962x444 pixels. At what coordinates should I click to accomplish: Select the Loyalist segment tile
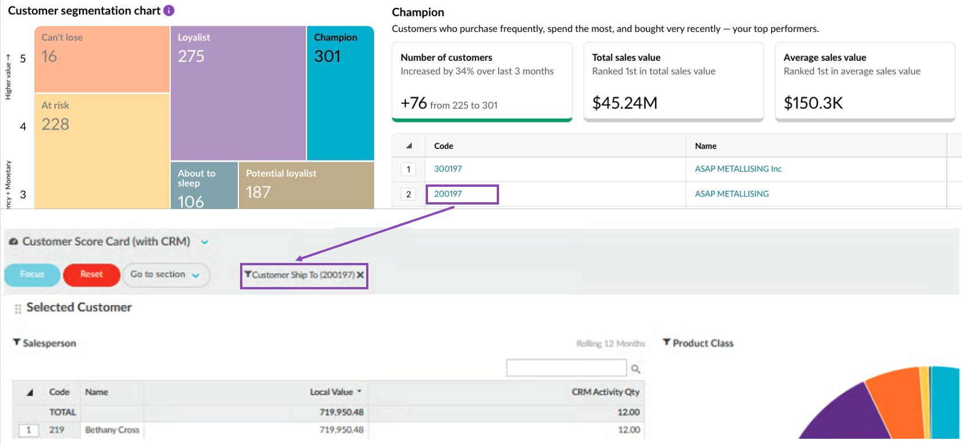238,93
